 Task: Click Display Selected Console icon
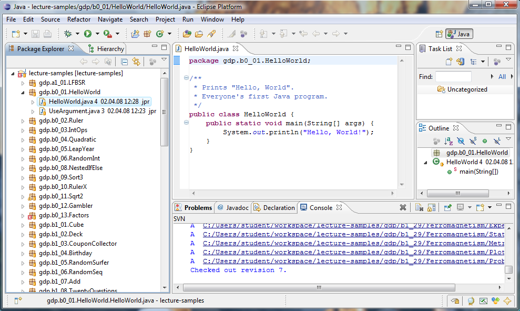tap(460, 208)
